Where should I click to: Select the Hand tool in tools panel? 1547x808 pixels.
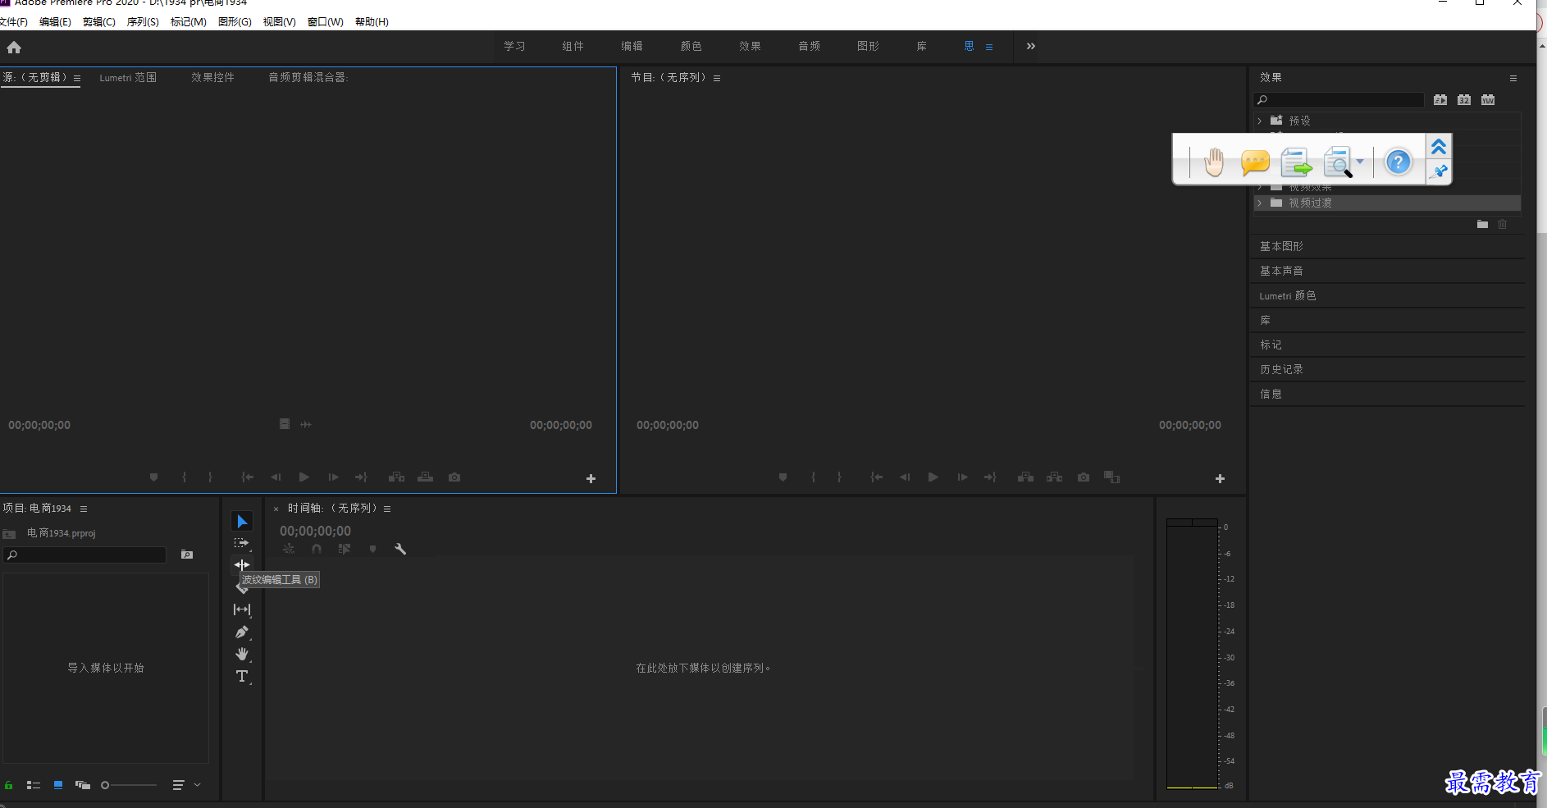pos(242,654)
